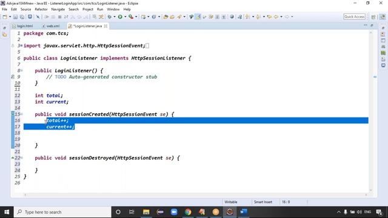Maximize the editor area icon
This screenshot has width=388, height=218.
[372, 25]
